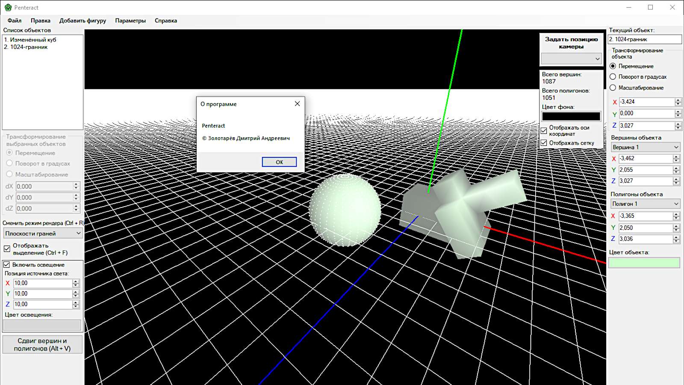This screenshot has width=684, height=385.
Task: Click Сдвиг вершин и полигонов button
Action: (x=42, y=345)
